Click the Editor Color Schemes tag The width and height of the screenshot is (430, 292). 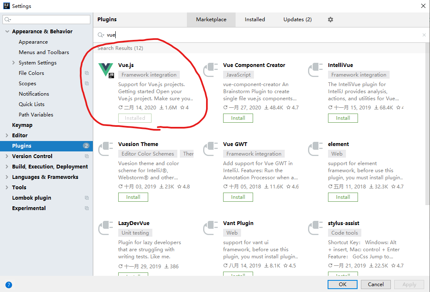point(148,154)
